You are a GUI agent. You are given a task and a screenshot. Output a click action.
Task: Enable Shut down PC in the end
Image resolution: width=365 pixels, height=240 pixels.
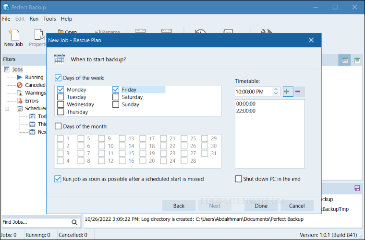coord(238,179)
